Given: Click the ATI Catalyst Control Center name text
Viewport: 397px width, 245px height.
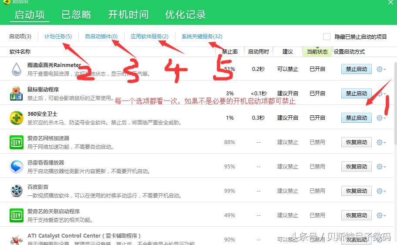Looking at the screenshot, I should click(84, 235).
